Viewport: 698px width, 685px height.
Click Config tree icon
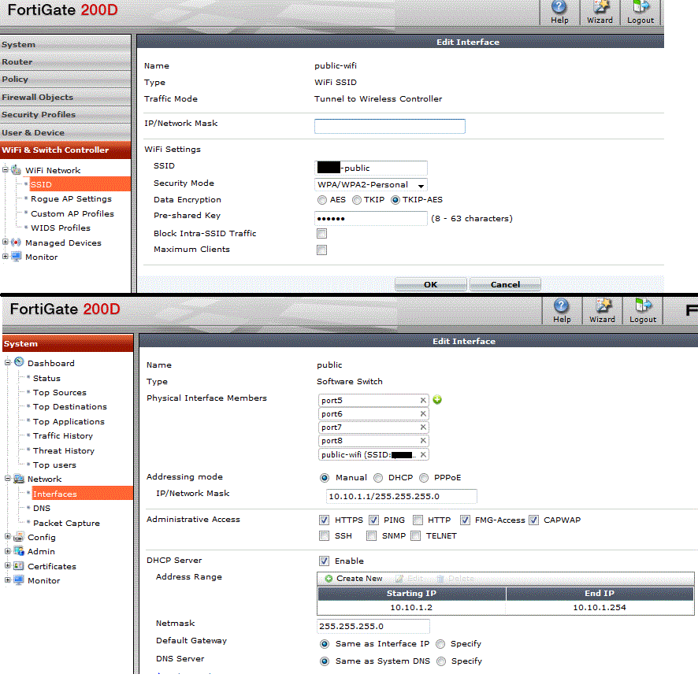[19, 537]
